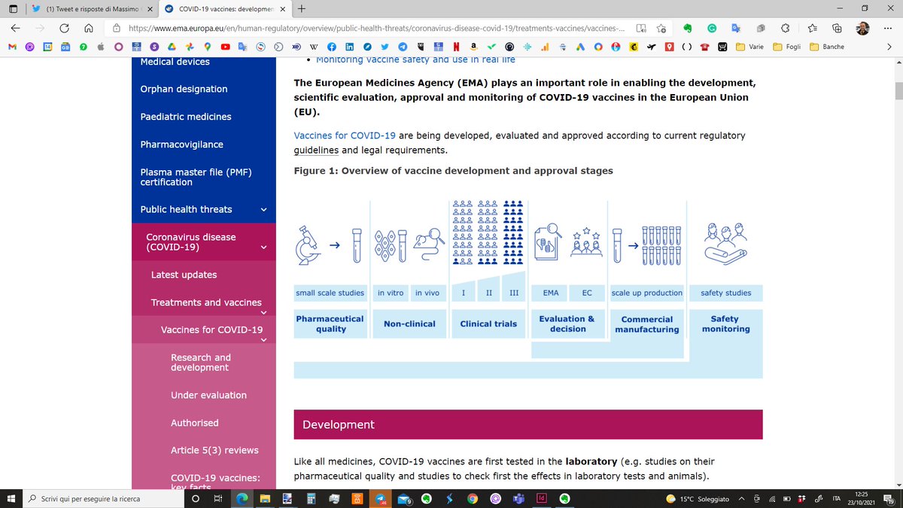
Task: Reload the page with refresh icon
Action: click(65, 28)
